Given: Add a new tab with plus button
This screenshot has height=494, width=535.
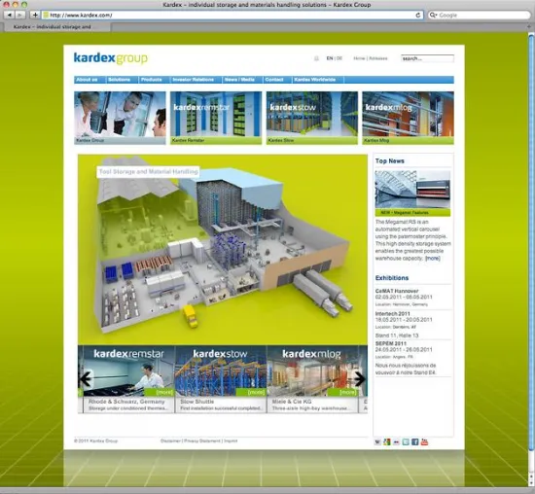Looking at the screenshot, I should [x=35, y=15].
